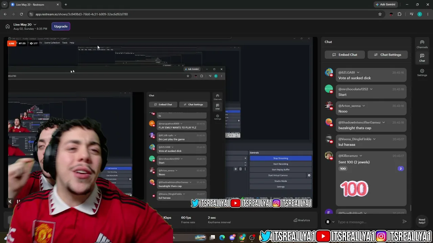This screenshot has height=243, width=433.
Task: Click the message 'bazalright thats cap'
Action: click(x=355, y=128)
